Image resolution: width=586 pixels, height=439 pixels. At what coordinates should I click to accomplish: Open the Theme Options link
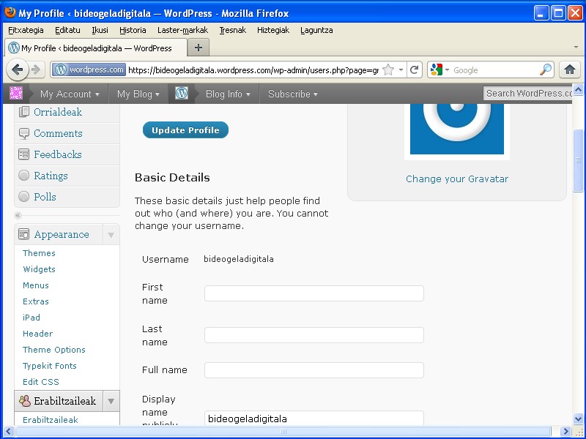[x=53, y=350]
